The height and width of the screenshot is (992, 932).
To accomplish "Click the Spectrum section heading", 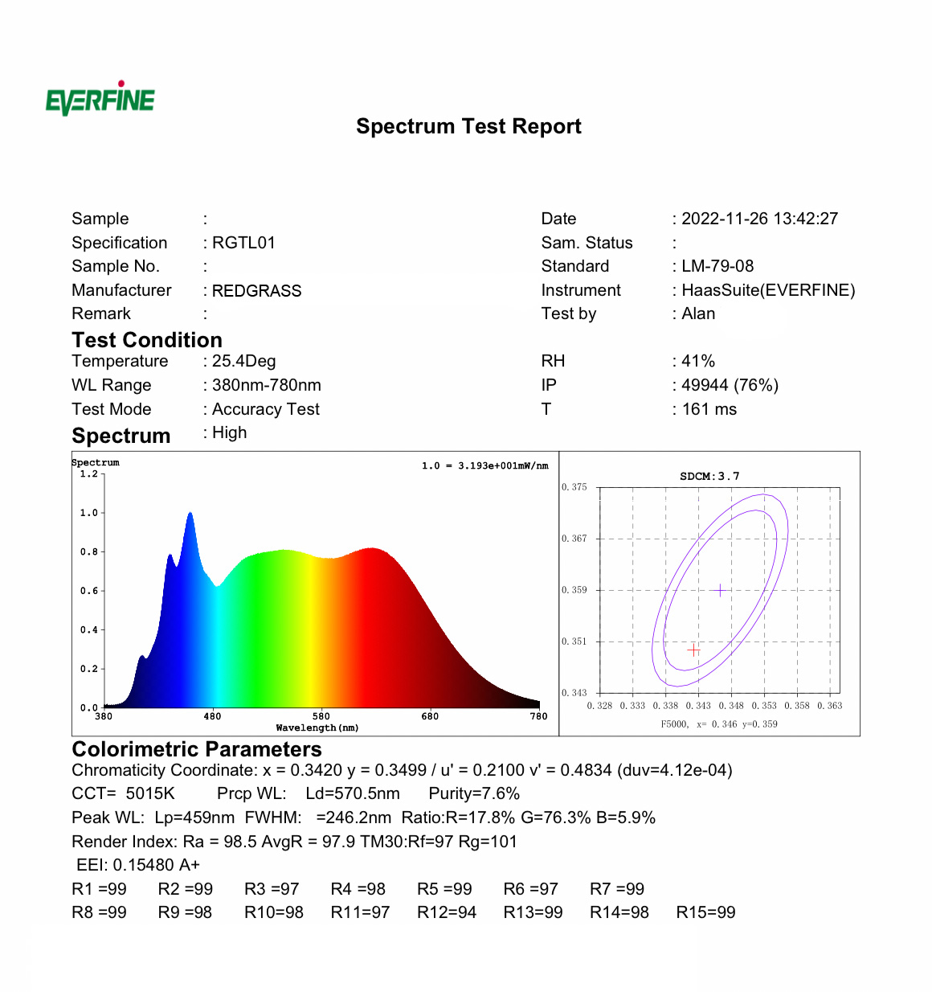I will (121, 436).
